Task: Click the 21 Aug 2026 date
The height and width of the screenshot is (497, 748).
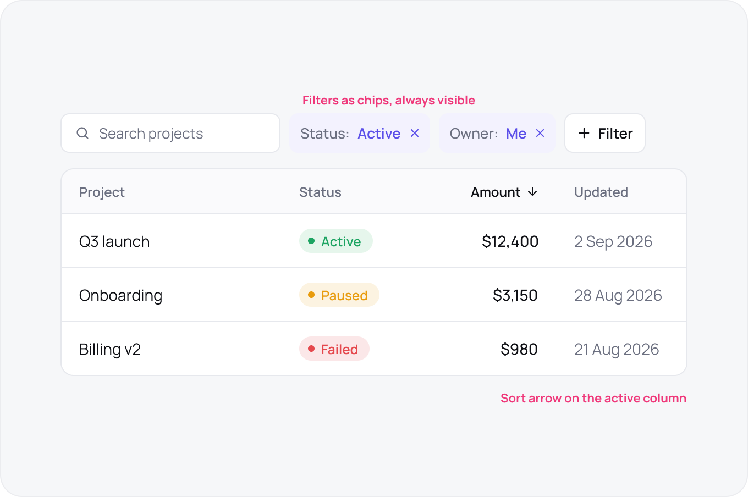Action: [x=617, y=349]
